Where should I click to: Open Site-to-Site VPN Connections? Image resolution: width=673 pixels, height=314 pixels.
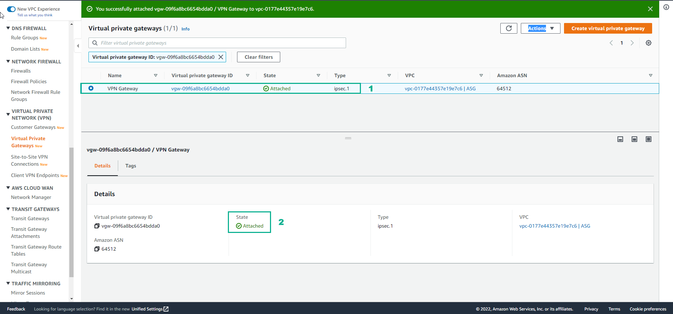click(x=29, y=160)
